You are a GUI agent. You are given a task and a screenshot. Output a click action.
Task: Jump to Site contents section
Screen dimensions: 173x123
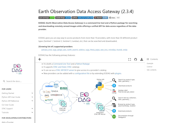pyautogui.click(x=151, y=70)
